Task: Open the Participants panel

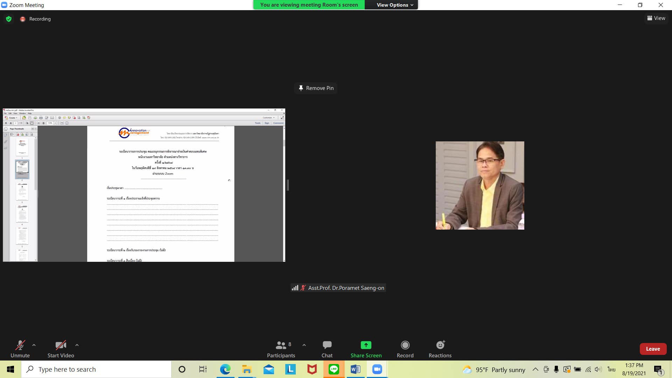Action: coord(281,349)
